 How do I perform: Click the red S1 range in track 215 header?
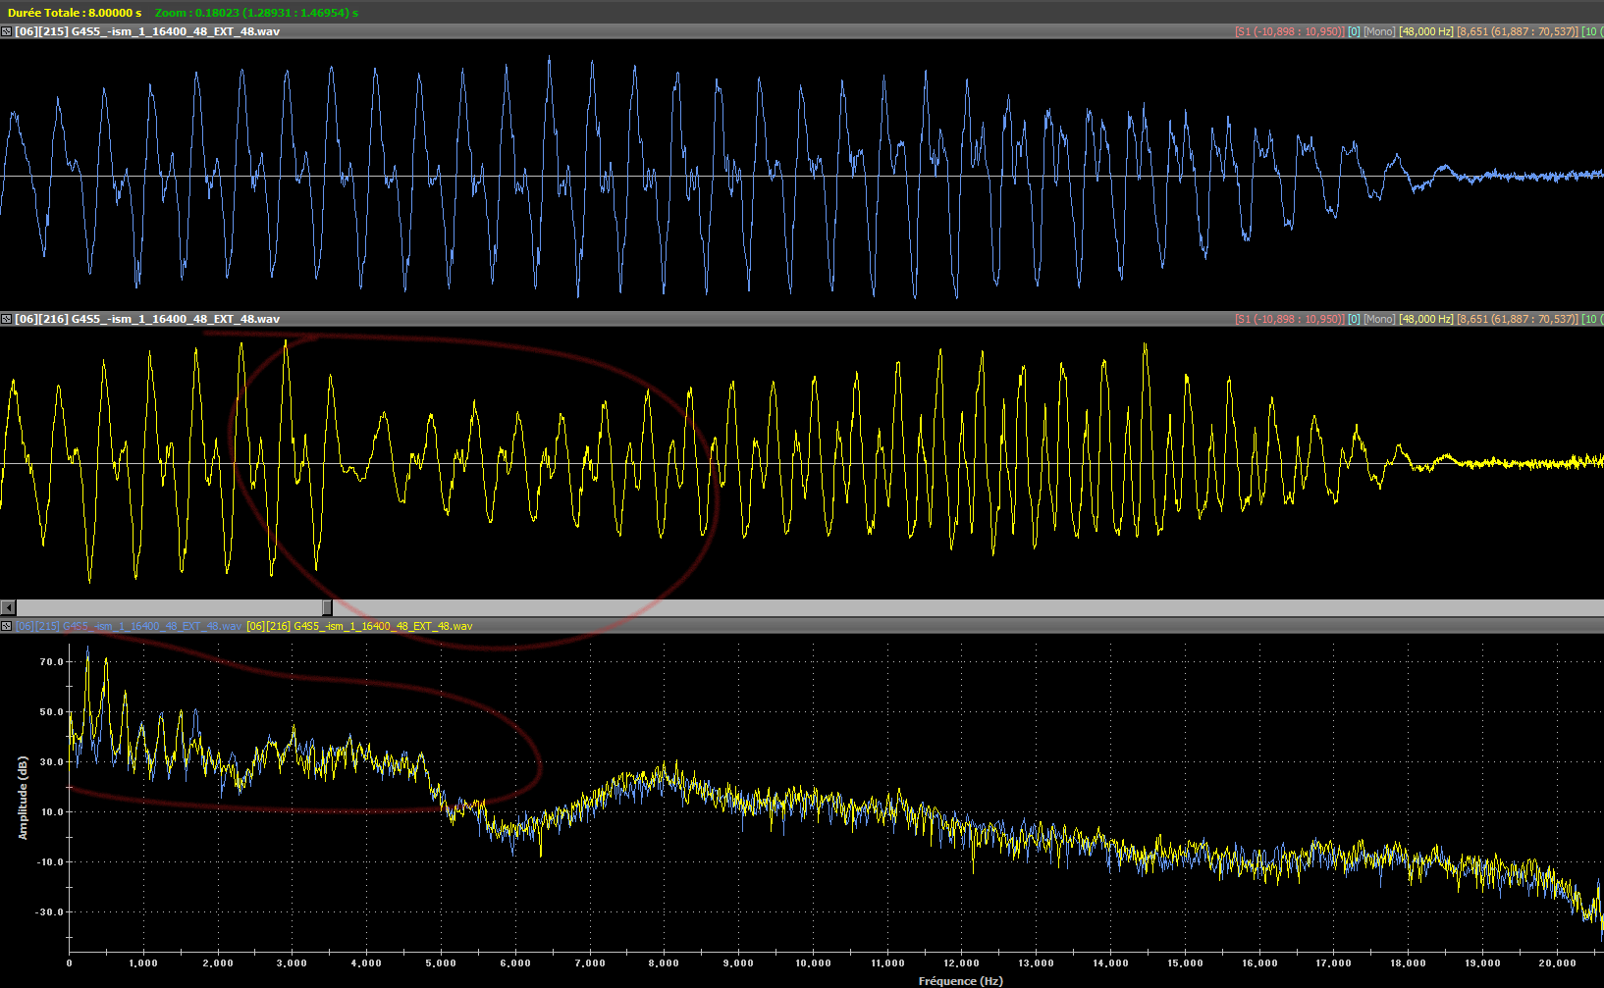[1289, 31]
